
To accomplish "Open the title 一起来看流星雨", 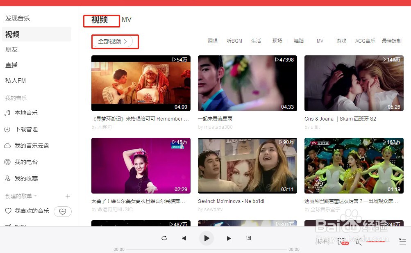I will click(x=215, y=119).
